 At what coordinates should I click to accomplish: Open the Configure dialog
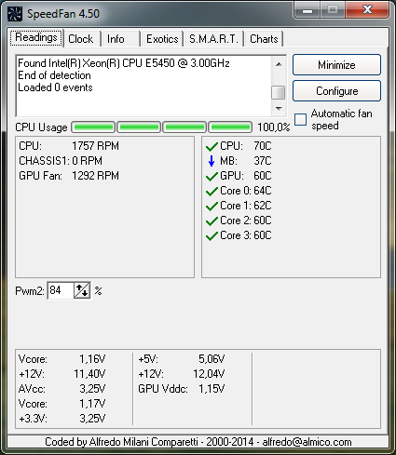336,91
